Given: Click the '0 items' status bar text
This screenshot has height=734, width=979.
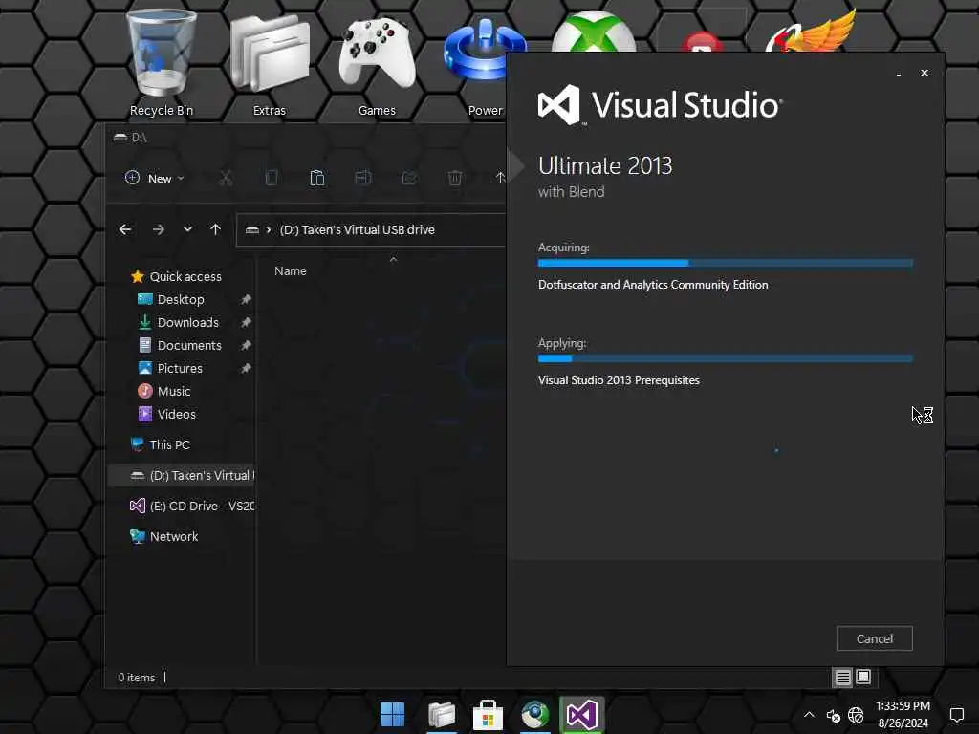Looking at the screenshot, I should point(136,678).
